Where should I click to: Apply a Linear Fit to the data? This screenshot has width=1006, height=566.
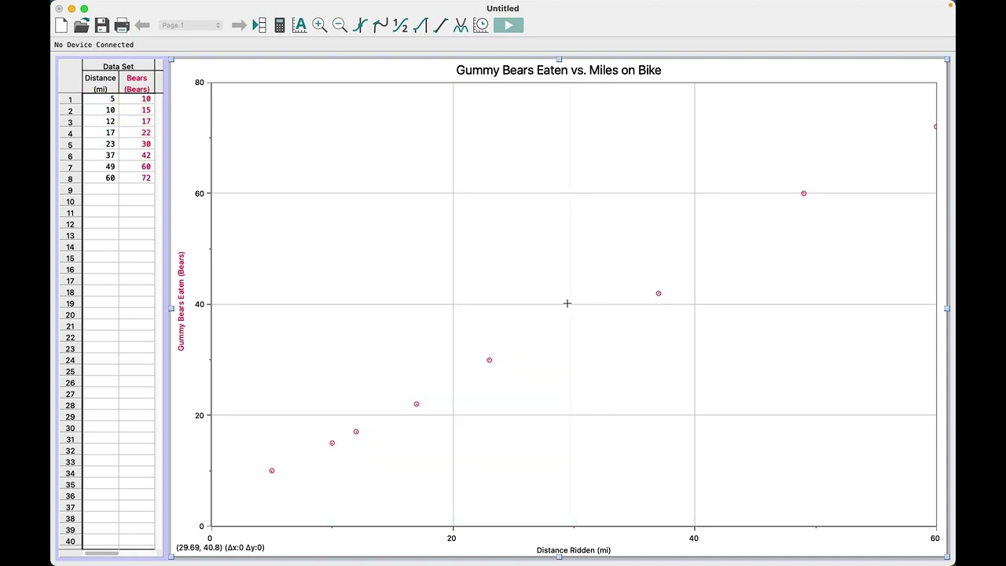coord(440,26)
